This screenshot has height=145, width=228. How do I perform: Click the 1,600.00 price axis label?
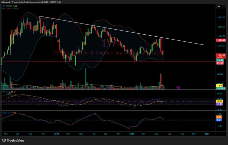click(x=221, y=27)
